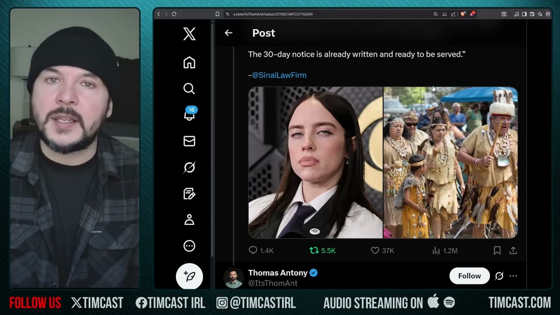Open the three-dot menu on Thomas Antony's post
The width and height of the screenshot is (560, 315).
click(513, 276)
